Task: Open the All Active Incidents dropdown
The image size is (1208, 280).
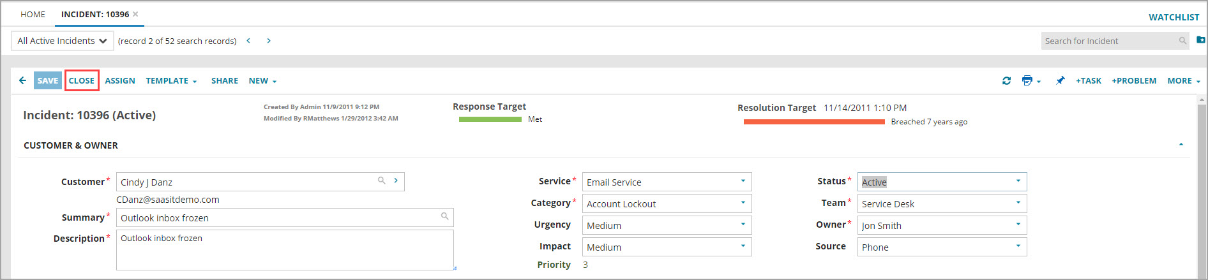Action: click(62, 41)
